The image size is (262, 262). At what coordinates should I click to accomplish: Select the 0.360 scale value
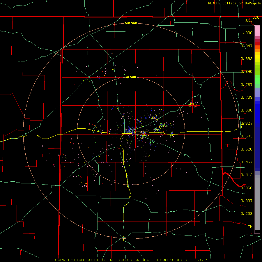[x=247, y=188]
